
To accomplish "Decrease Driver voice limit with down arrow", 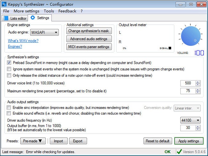I will click(198, 85).
